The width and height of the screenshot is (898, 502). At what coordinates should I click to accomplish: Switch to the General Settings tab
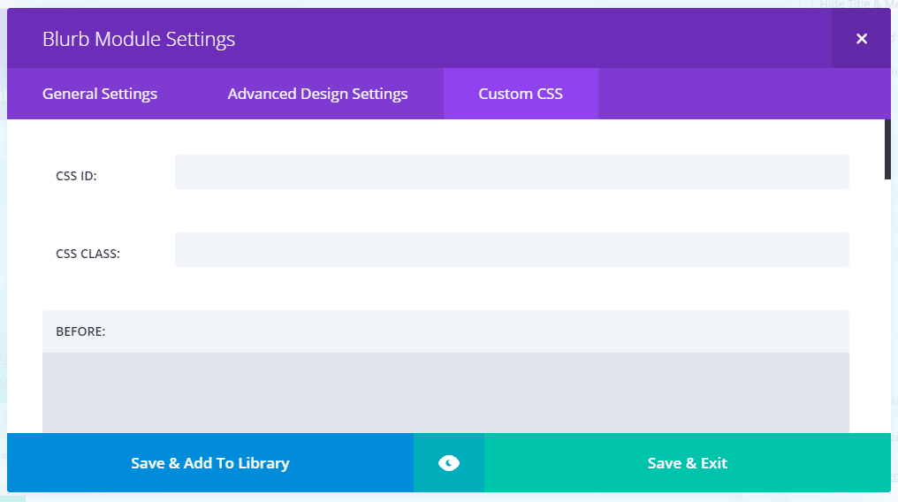pyautogui.click(x=100, y=94)
